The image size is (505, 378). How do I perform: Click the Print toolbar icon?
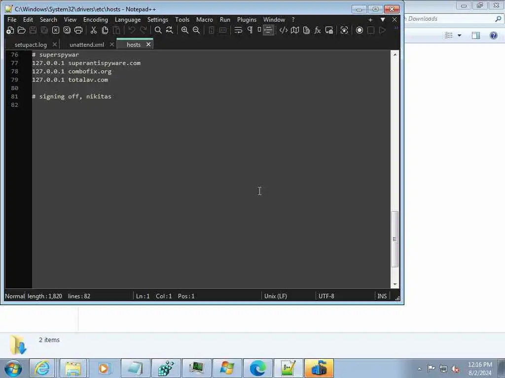coord(78,30)
